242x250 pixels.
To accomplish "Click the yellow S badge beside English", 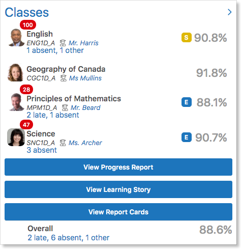I will 187,37.
